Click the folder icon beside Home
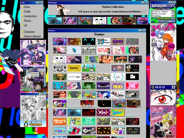Viewport: 184px width, 138px height. 22,7
